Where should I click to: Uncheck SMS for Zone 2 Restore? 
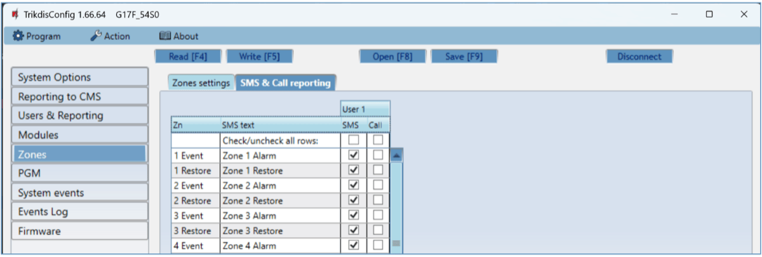[x=354, y=201]
